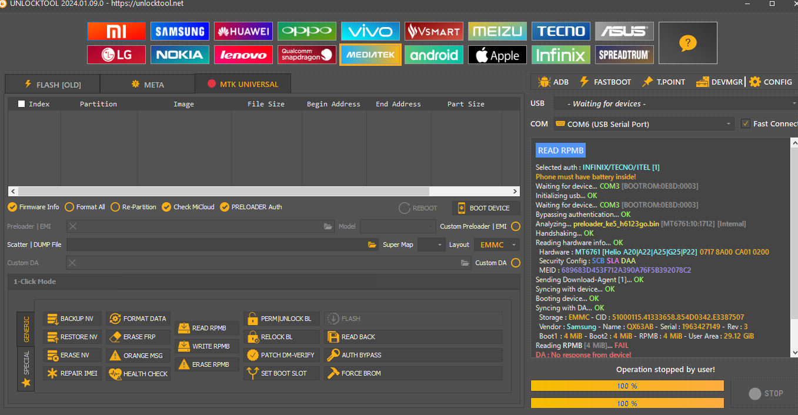
Task: Choose the Qualcomm Snapdragon icon
Action: pos(306,55)
